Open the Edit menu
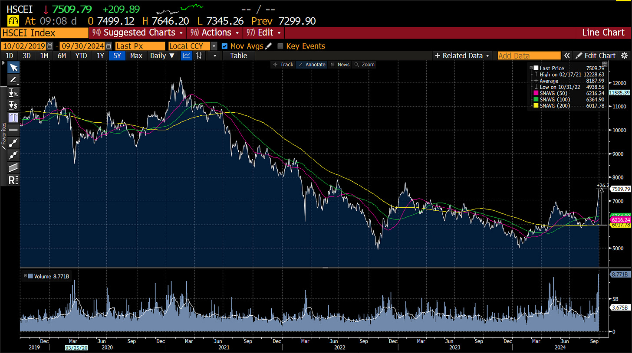632x353 pixels. click(x=263, y=33)
